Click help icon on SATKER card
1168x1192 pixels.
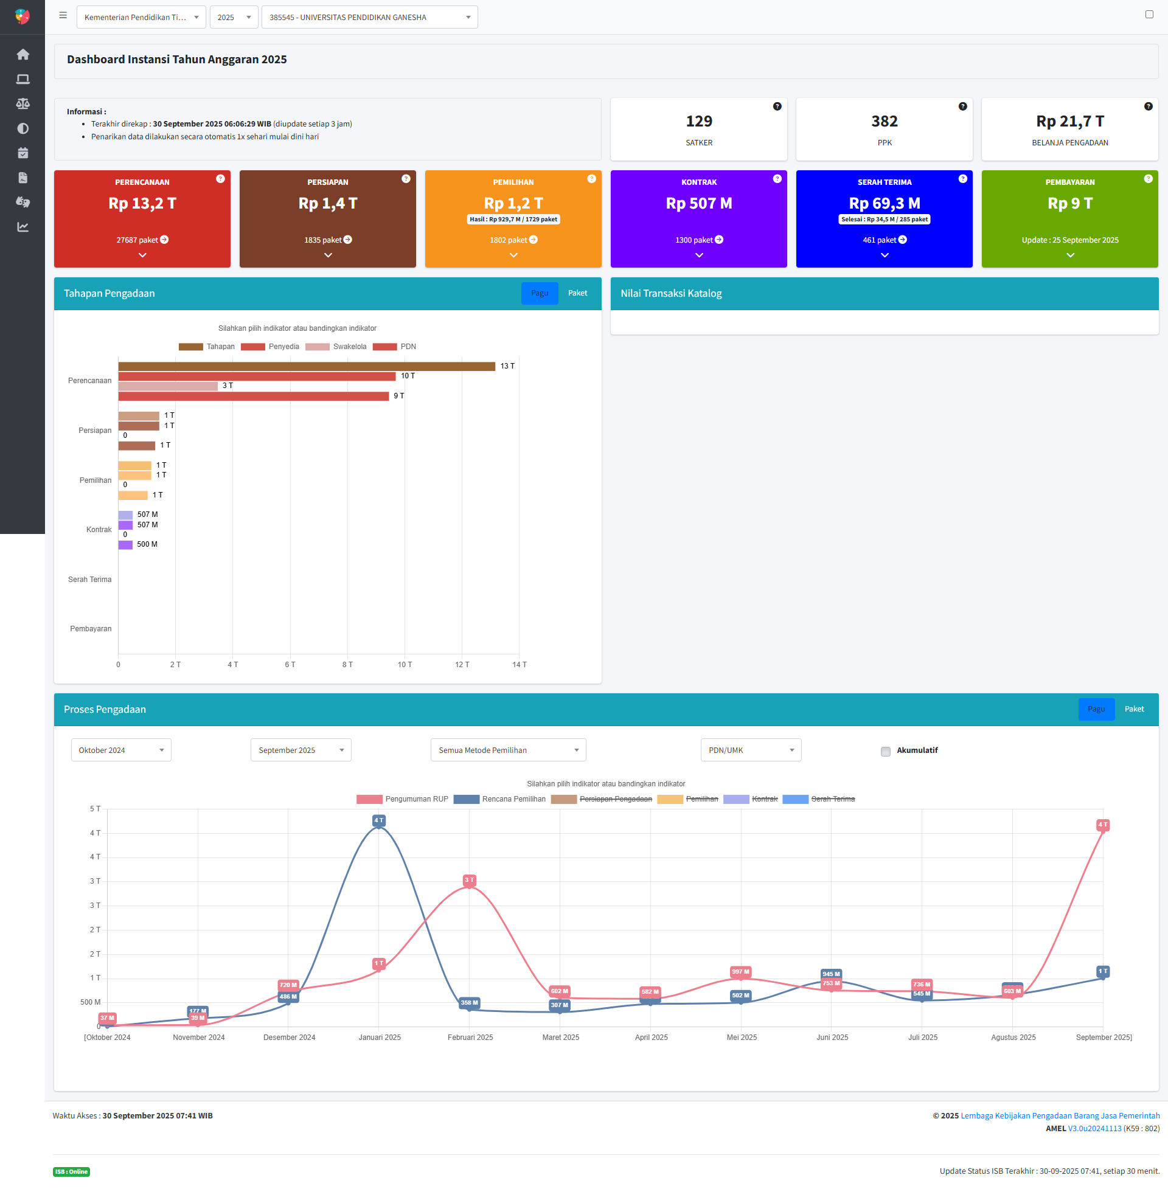(777, 106)
